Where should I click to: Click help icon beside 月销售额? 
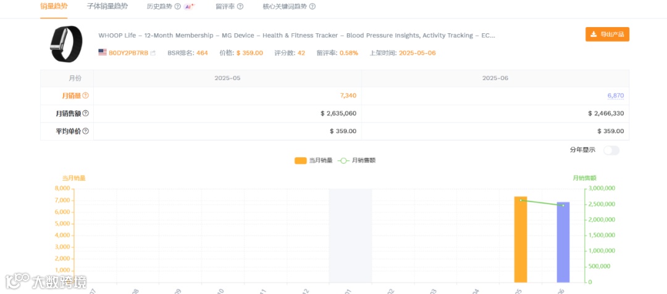85,113
